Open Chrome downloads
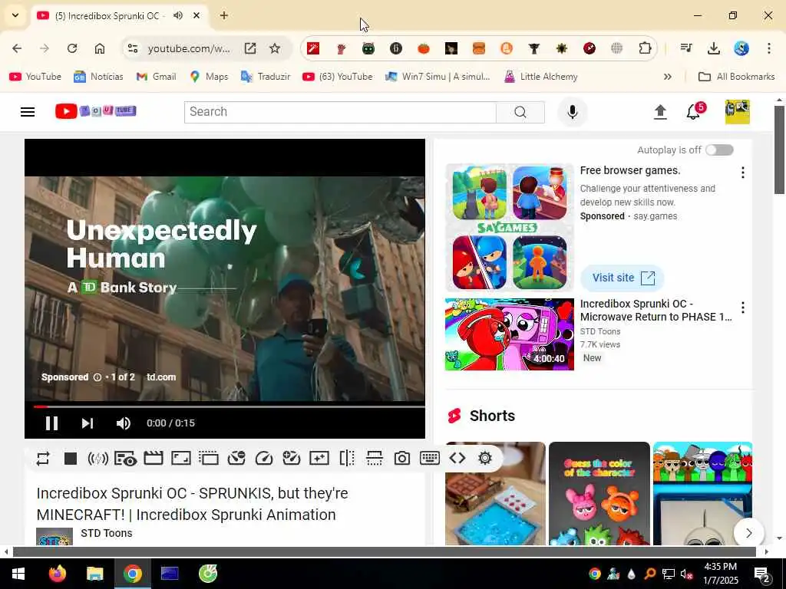Image resolution: width=786 pixels, height=589 pixels. (714, 48)
